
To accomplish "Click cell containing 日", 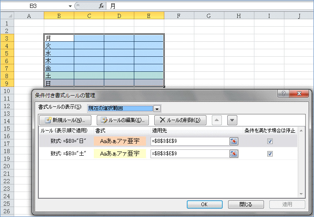I will (59, 83).
